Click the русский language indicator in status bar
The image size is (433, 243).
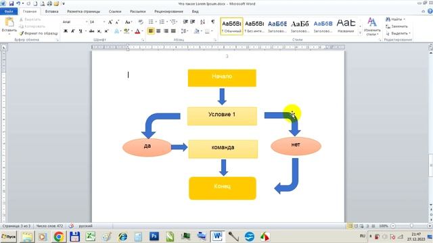coord(86,226)
